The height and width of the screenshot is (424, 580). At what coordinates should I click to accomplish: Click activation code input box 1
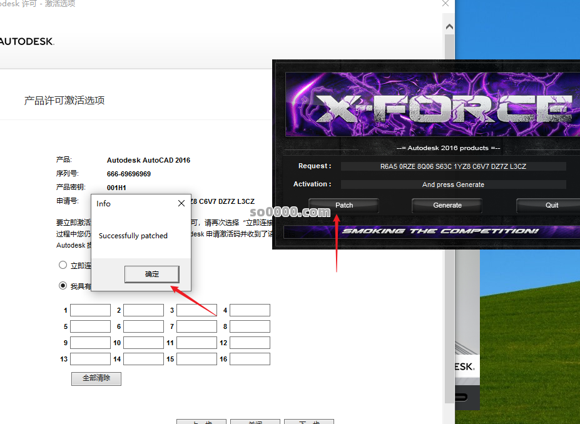pyautogui.click(x=90, y=310)
